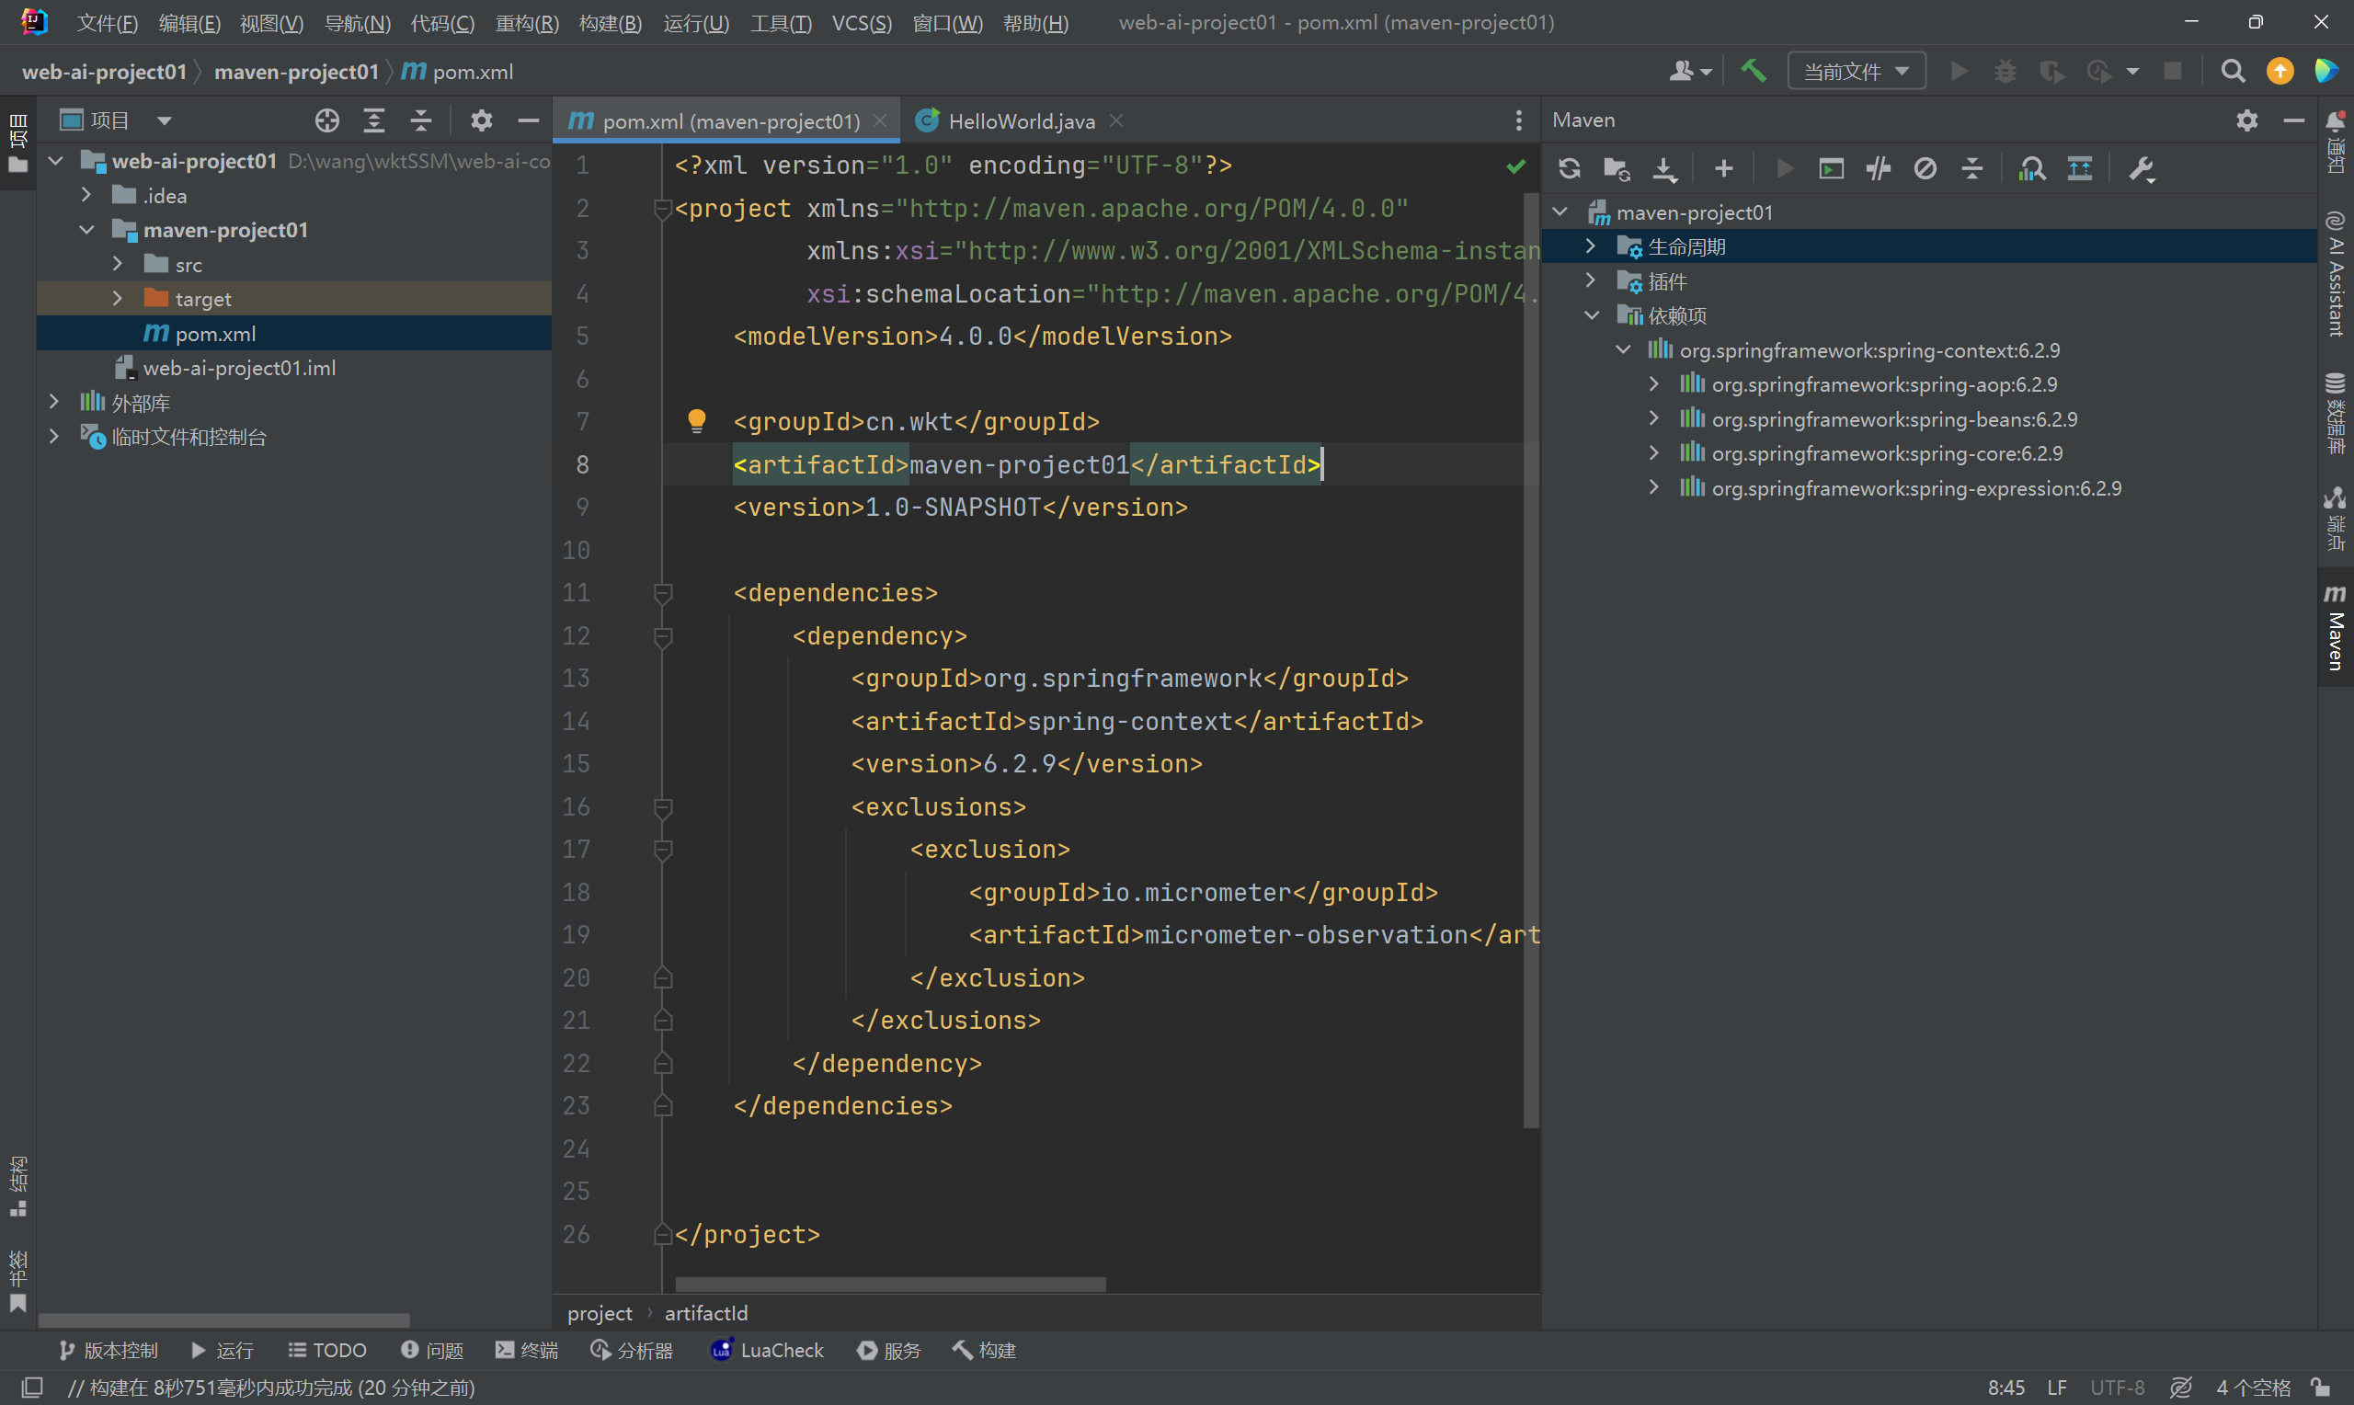The image size is (2354, 1405).
Task: Open Maven settings wrench icon
Action: click(2140, 168)
